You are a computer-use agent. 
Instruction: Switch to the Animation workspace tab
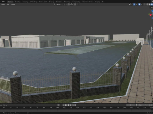click(x=59, y=2)
